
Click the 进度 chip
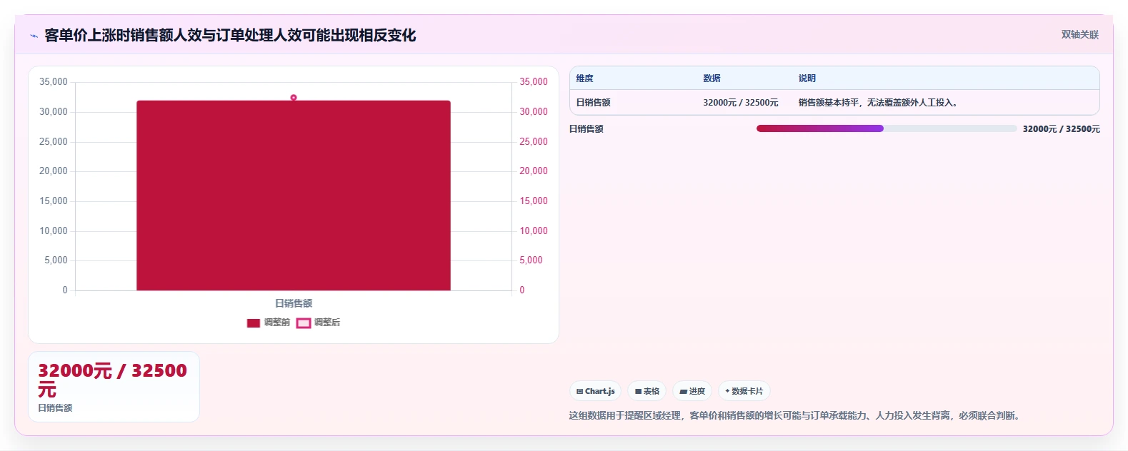point(692,391)
